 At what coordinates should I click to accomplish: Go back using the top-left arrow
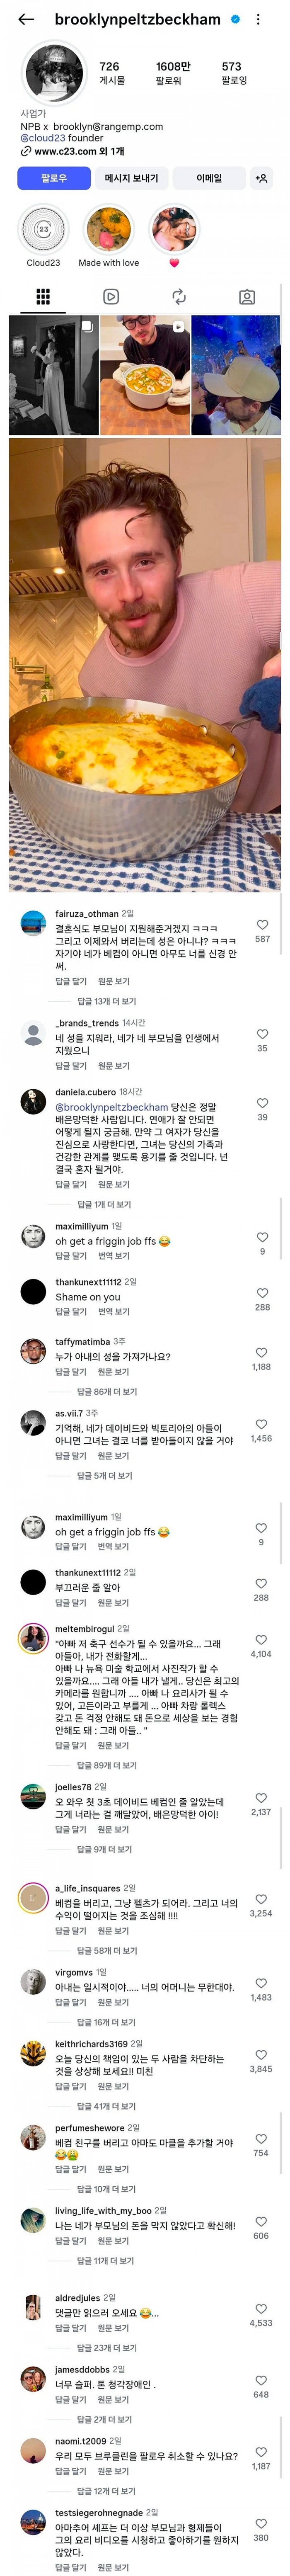pyautogui.click(x=26, y=19)
